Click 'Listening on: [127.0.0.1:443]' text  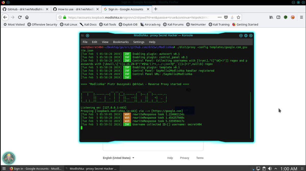point(104,108)
